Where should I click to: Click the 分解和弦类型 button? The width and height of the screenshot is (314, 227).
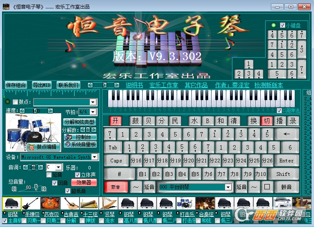(x=80, y=122)
